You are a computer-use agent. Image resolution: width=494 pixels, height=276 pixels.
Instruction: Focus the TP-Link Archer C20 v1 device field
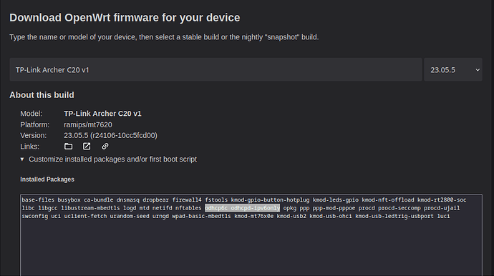[215, 69]
